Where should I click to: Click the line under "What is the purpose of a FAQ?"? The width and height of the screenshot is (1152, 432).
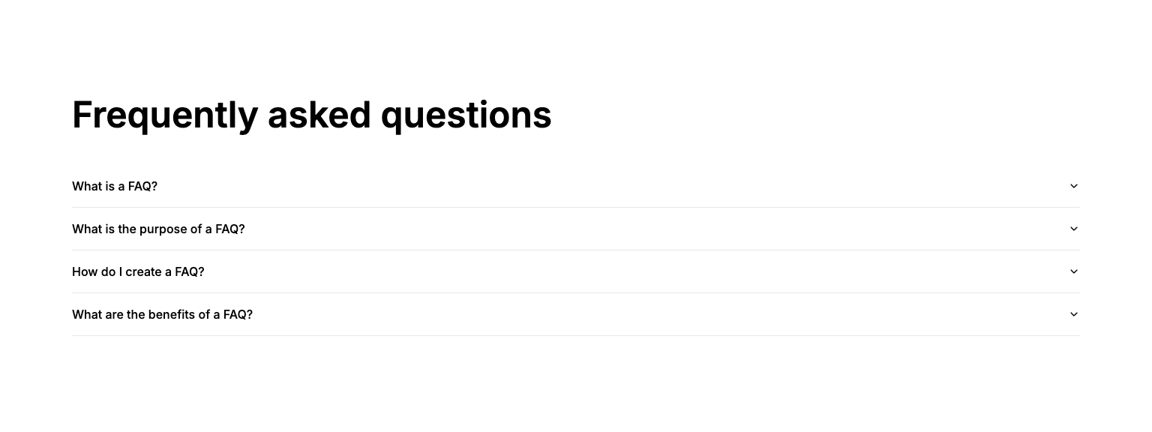576,250
